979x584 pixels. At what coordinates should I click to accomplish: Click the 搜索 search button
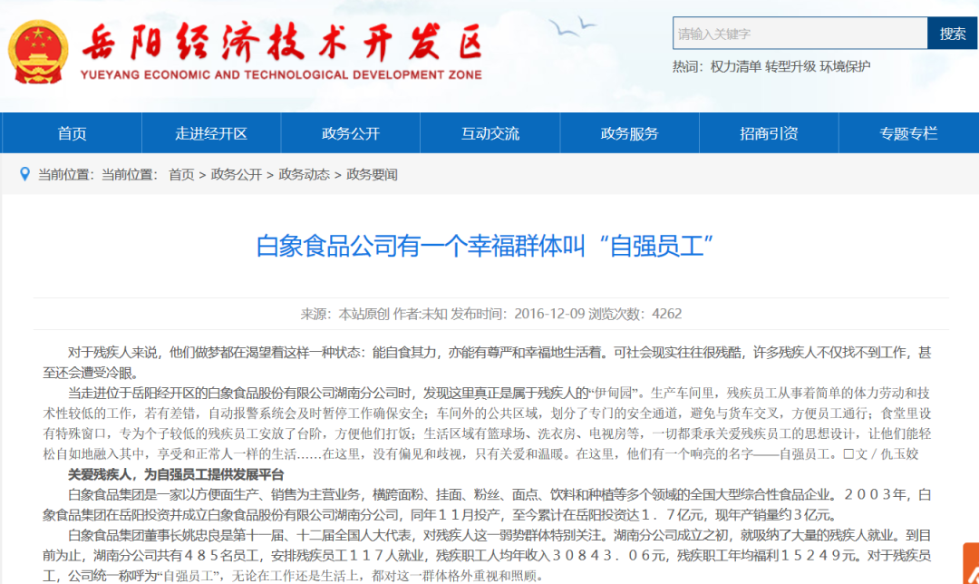point(953,34)
